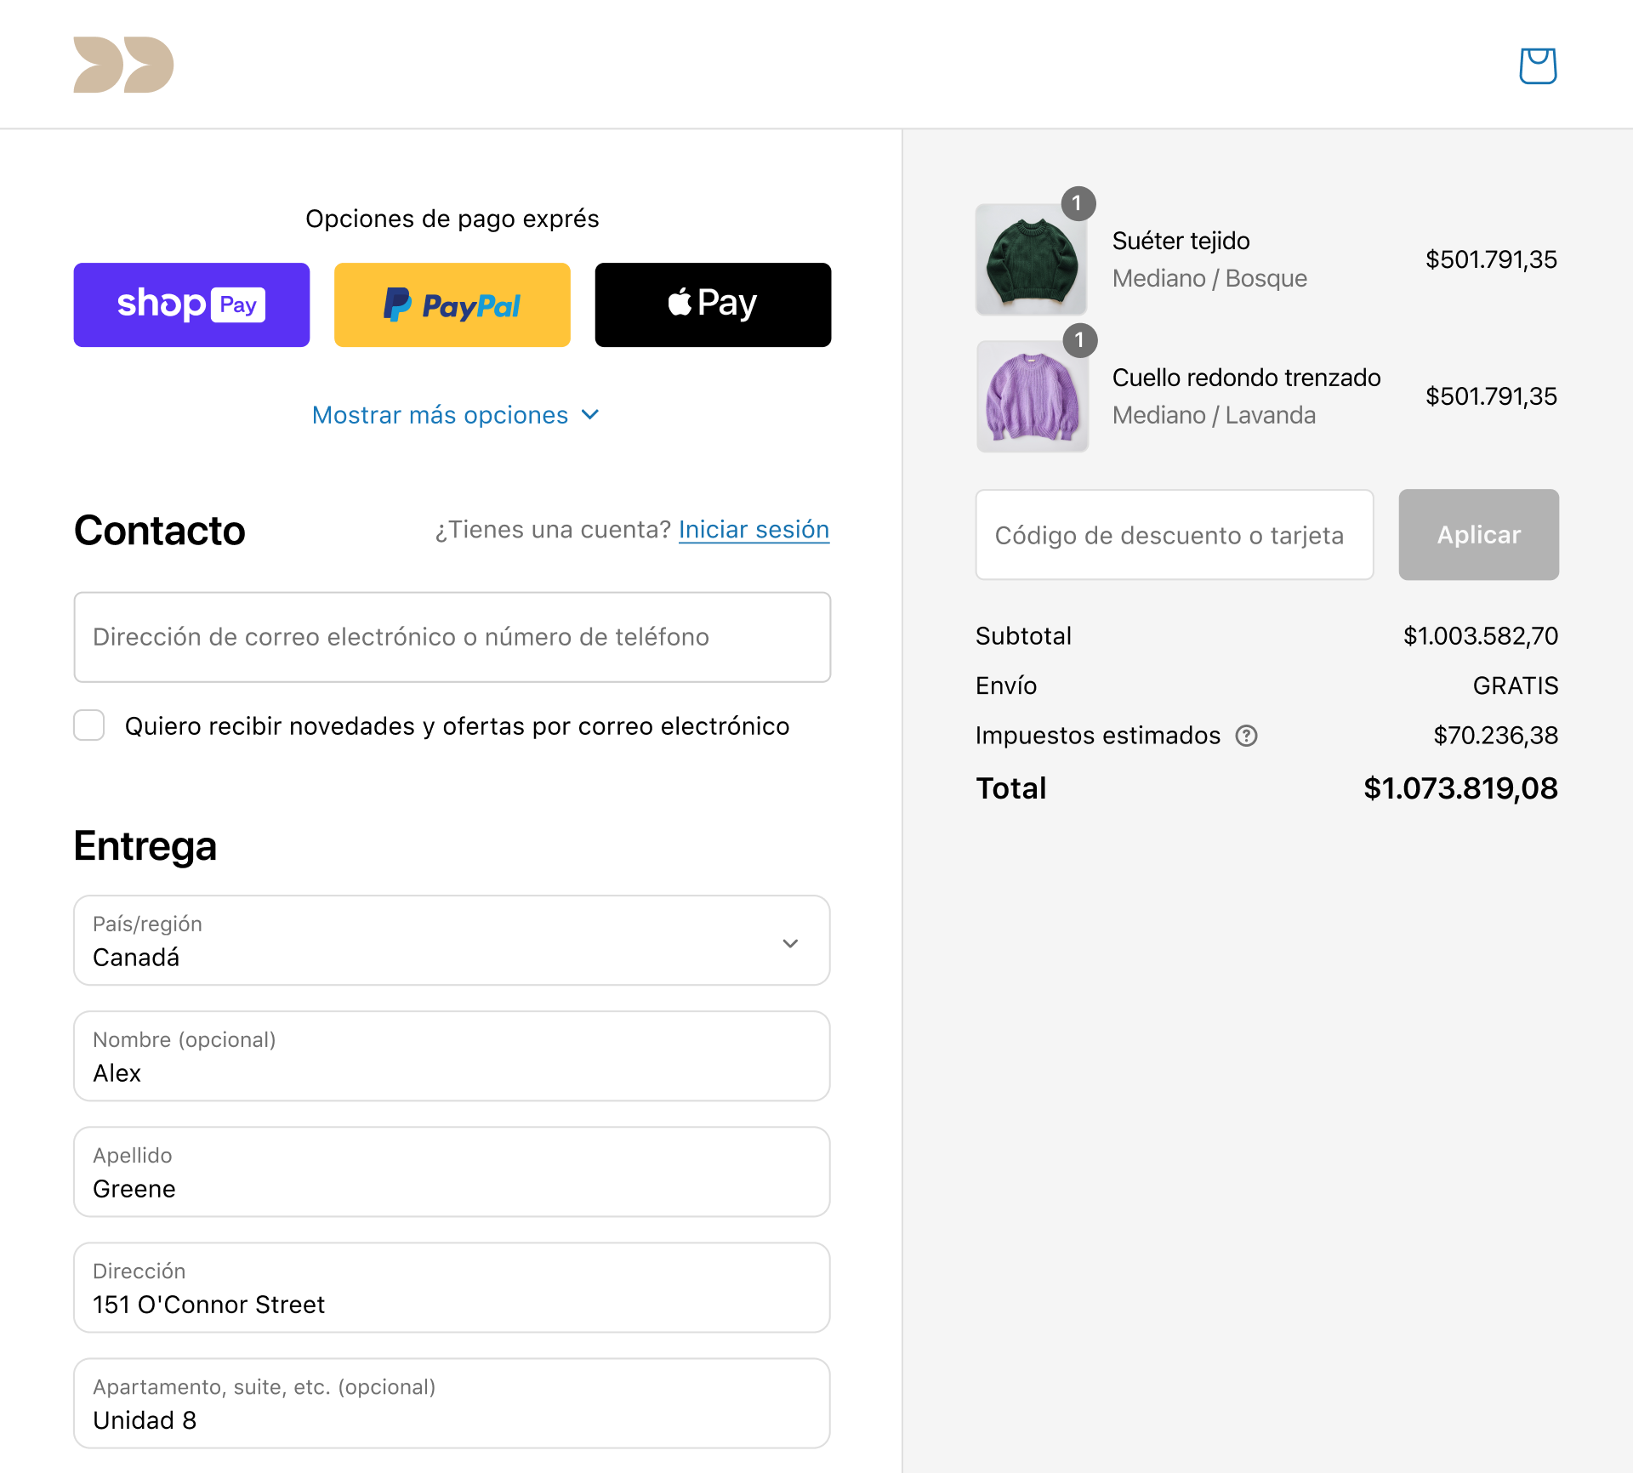The height and width of the screenshot is (1473, 1633).
Task: Click the GRATIS shipping value
Action: point(1515,685)
